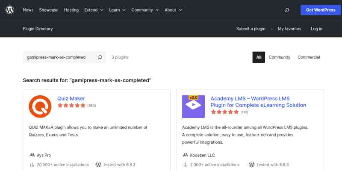Open the Quiz Maker star rating
Image resolution: width=342 pixels, height=171 pixels.
point(71,106)
